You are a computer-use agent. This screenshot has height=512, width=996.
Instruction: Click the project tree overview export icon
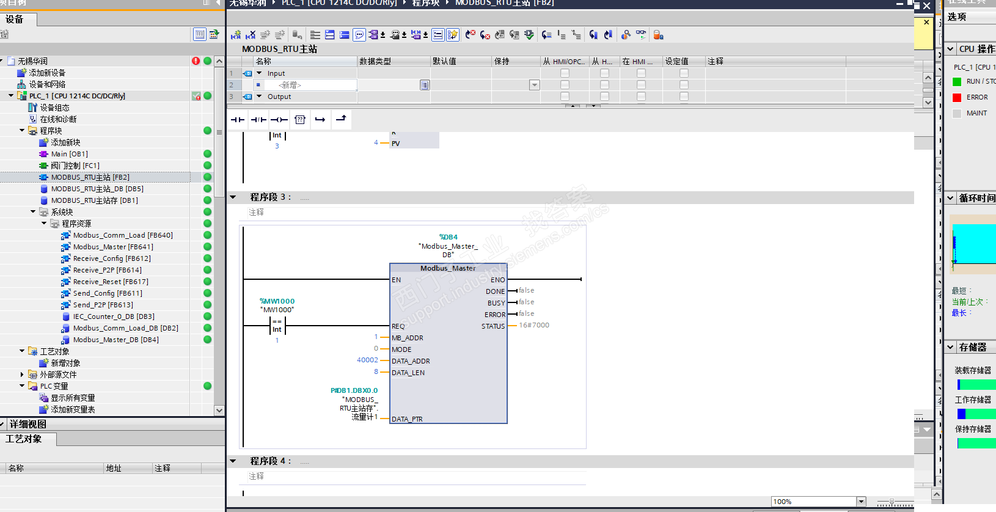pyautogui.click(x=214, y=34)
